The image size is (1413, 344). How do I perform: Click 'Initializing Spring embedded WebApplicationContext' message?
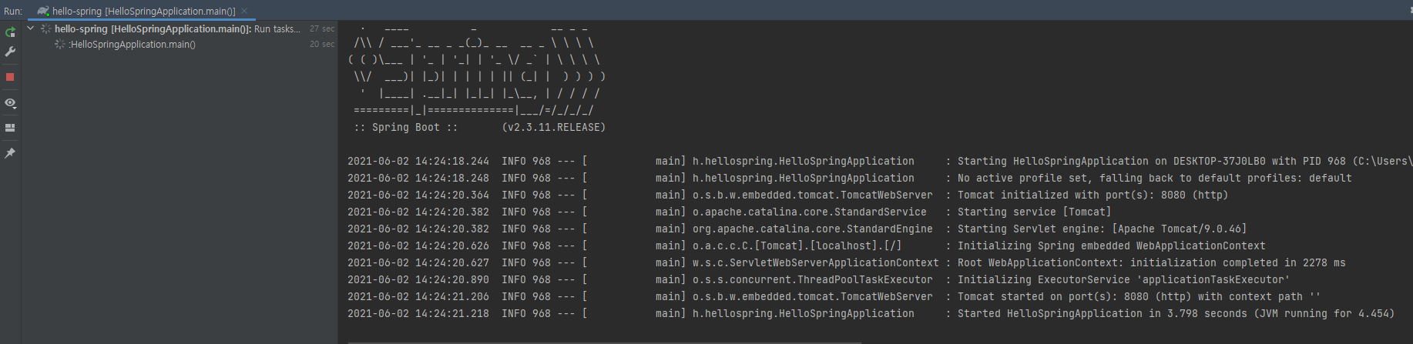pyautogui.click(x=1112, y=246)
